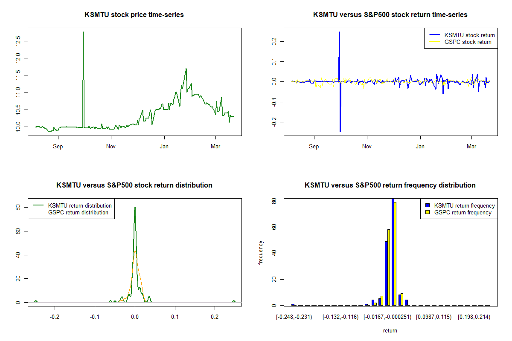Click the "frequency" y-axis label of the histogram
512x341 pixels.
pyautogui.click(x=261, y=253)
